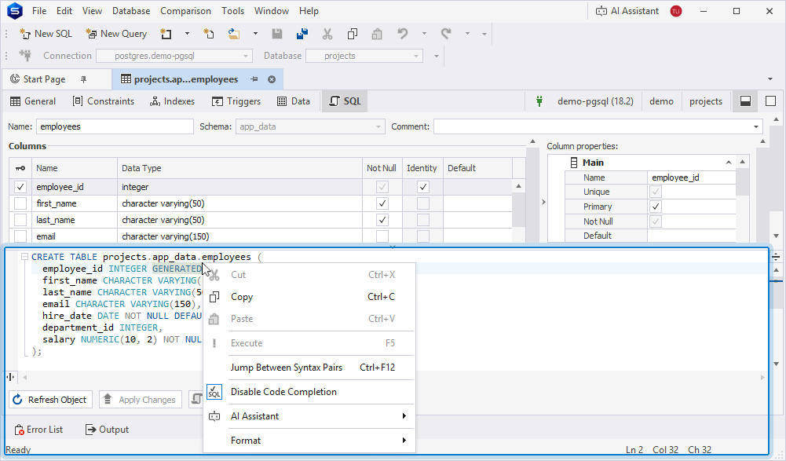Image resolution: width=786 pixels, height=461 pixels.
Task: Toggle Identity checkbox for employee_id
Action: (423, 187)
